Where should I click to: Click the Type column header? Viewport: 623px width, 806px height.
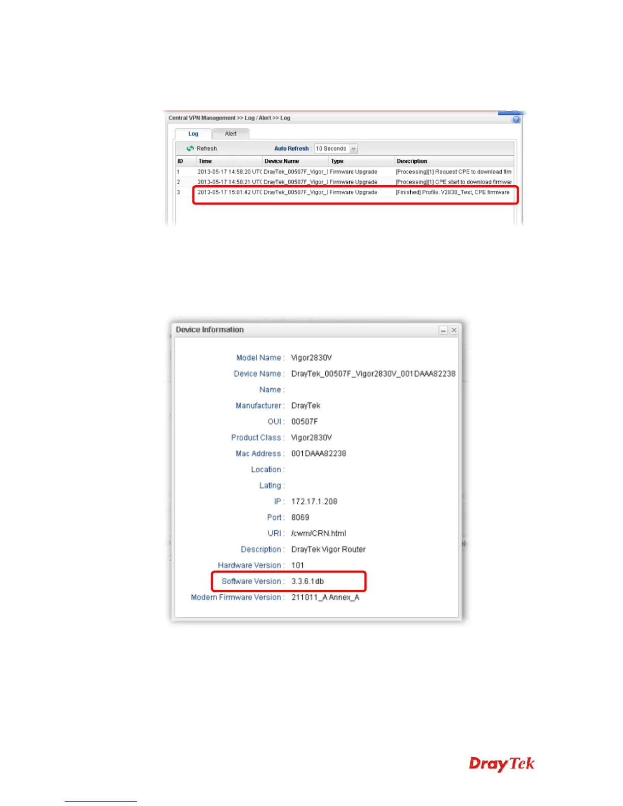[x=361, y=161]
